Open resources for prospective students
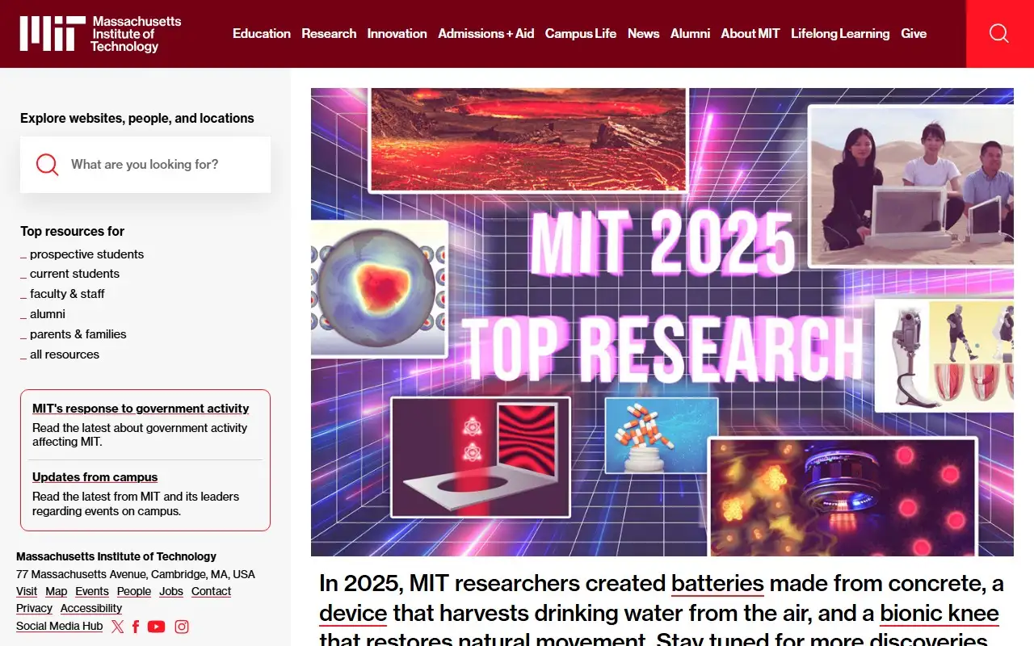Image resolution: width=1034 pixels, height=646 pixels. click(86, 254)
